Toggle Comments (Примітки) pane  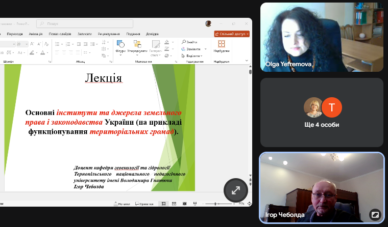pyautogui.click(x=144, y=204)
